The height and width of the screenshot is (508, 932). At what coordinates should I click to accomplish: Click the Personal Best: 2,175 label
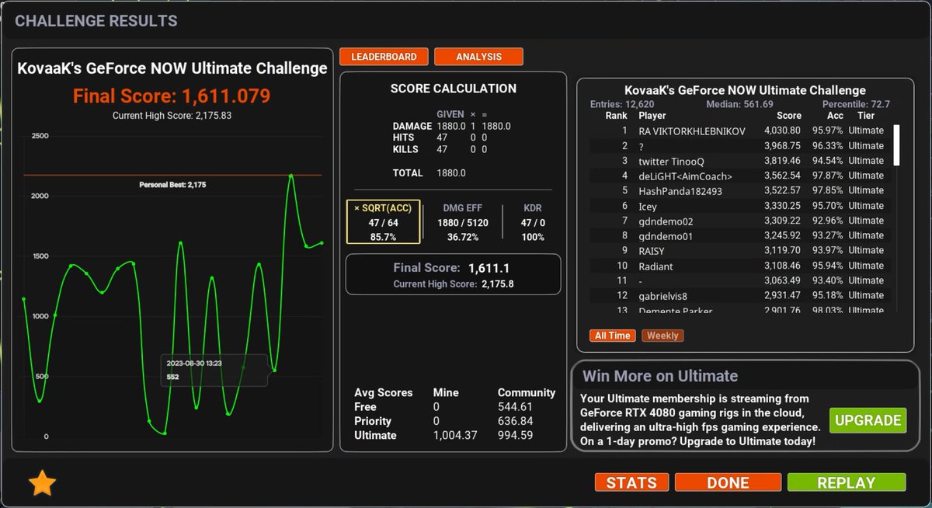pyautogui.click(x=172, y=185)
